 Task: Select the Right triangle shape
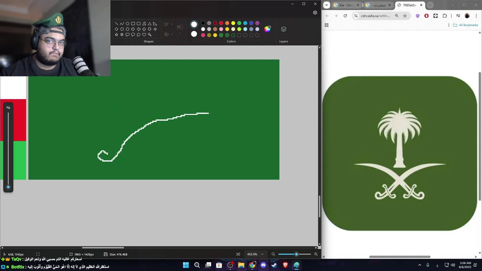(x=155, y=23)
